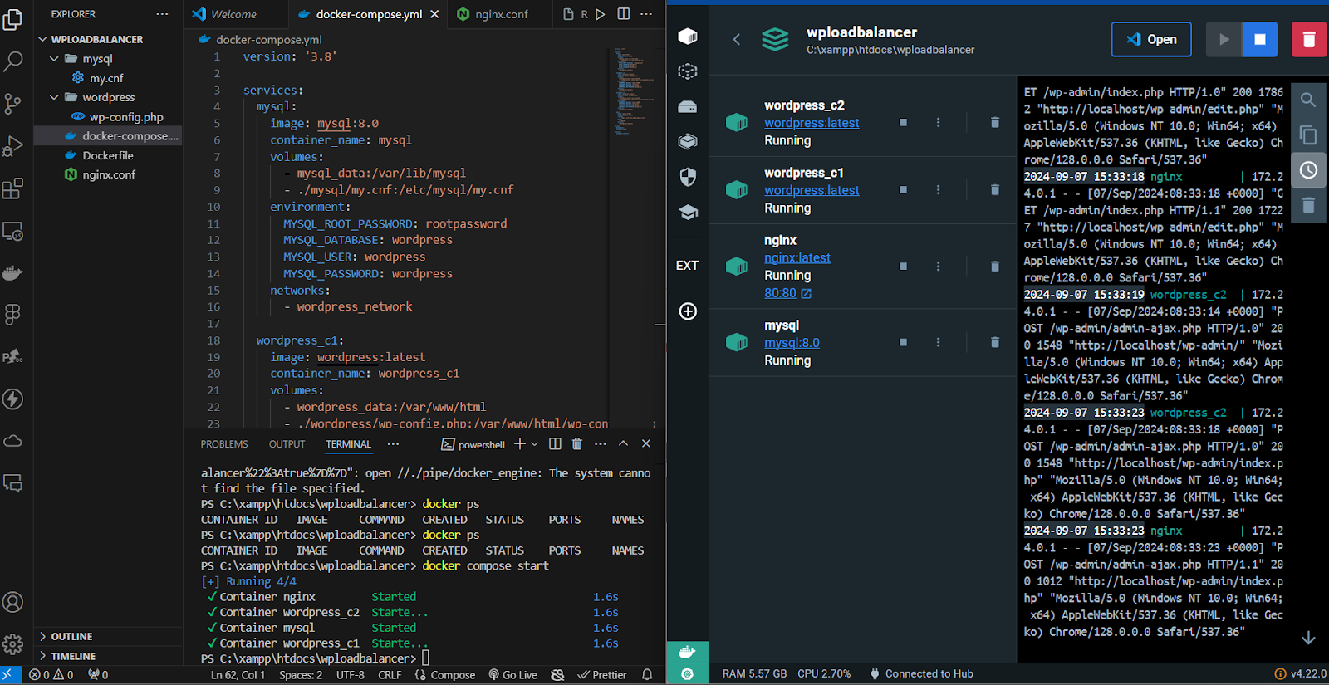Screen dimensions: 1329x685
Task: Delete the wploadbalancer stack with red button
Action: pos(1309,39)
